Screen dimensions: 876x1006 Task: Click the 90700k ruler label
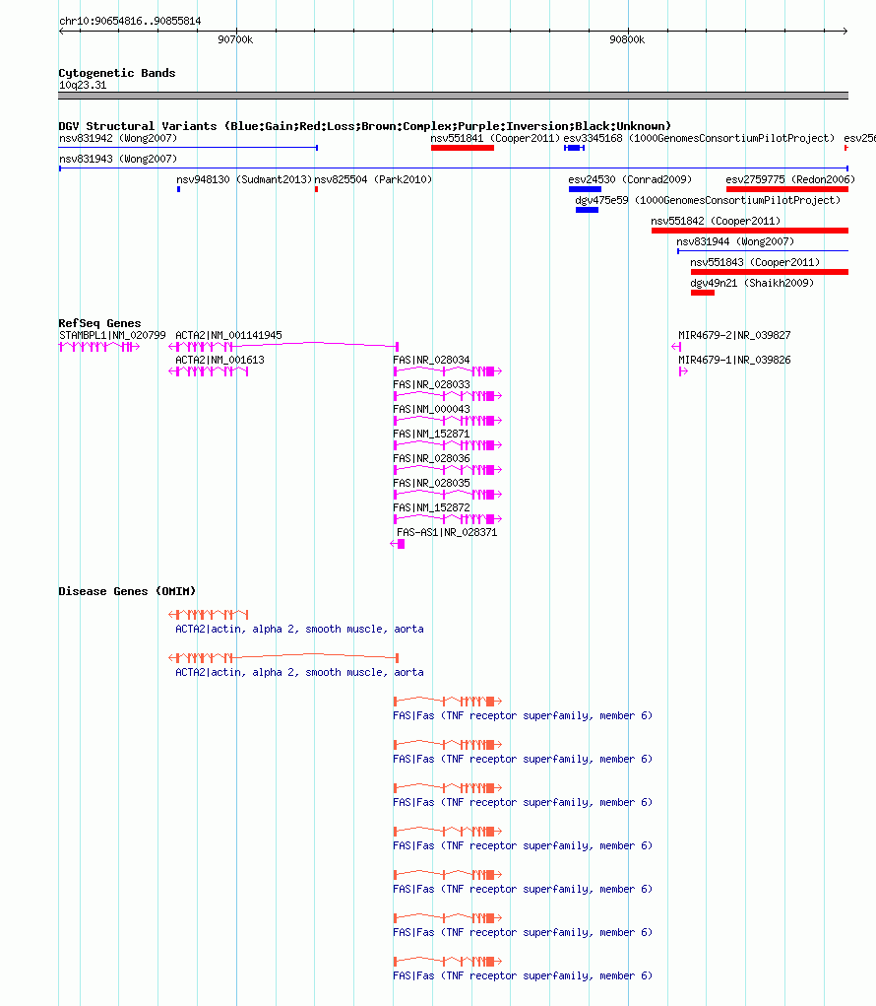[x=235, y=39]
